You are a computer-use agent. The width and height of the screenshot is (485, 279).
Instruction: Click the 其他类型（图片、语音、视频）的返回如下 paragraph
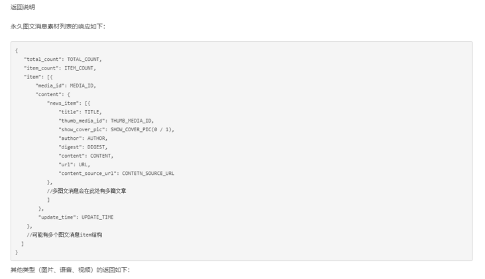(x=70, y=270)
